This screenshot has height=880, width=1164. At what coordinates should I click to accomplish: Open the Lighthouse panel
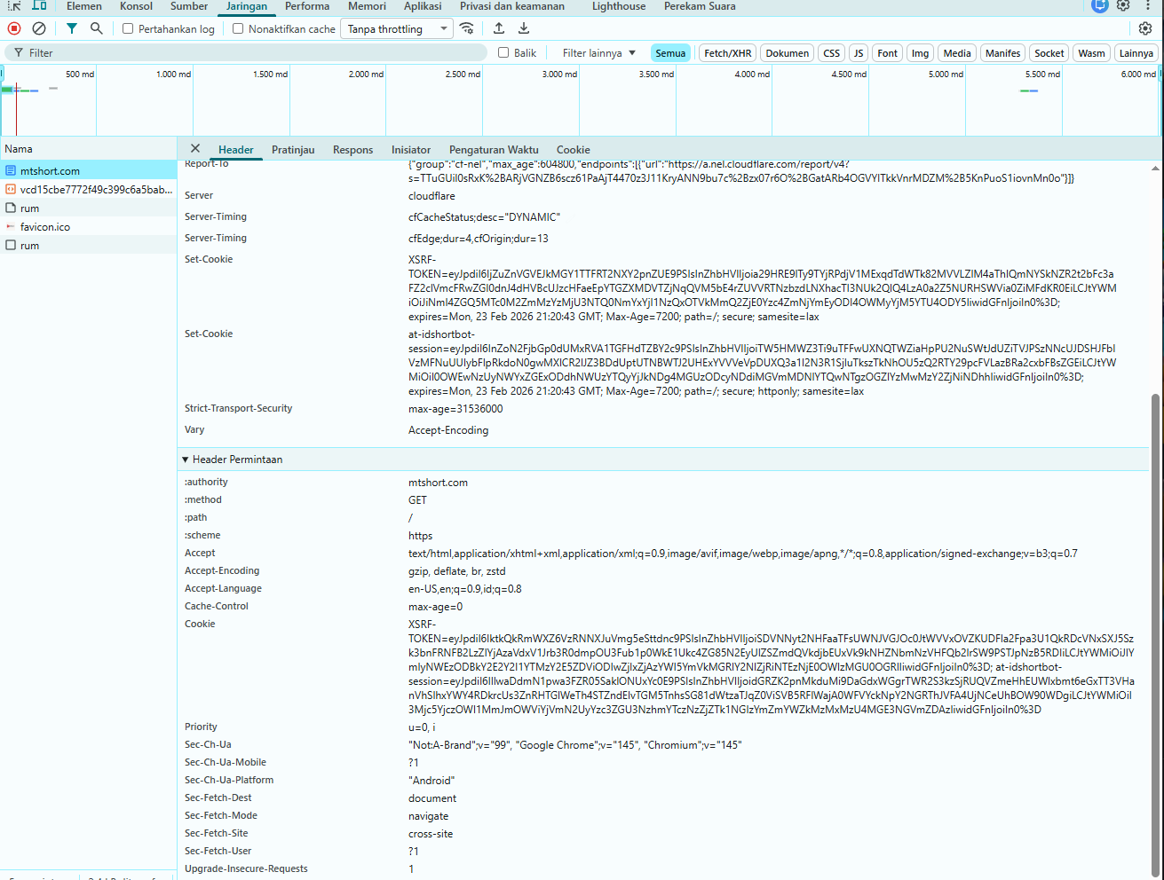(619, 6)
